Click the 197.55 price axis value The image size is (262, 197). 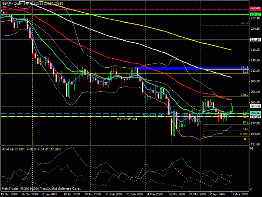click(x=255, y=123)
